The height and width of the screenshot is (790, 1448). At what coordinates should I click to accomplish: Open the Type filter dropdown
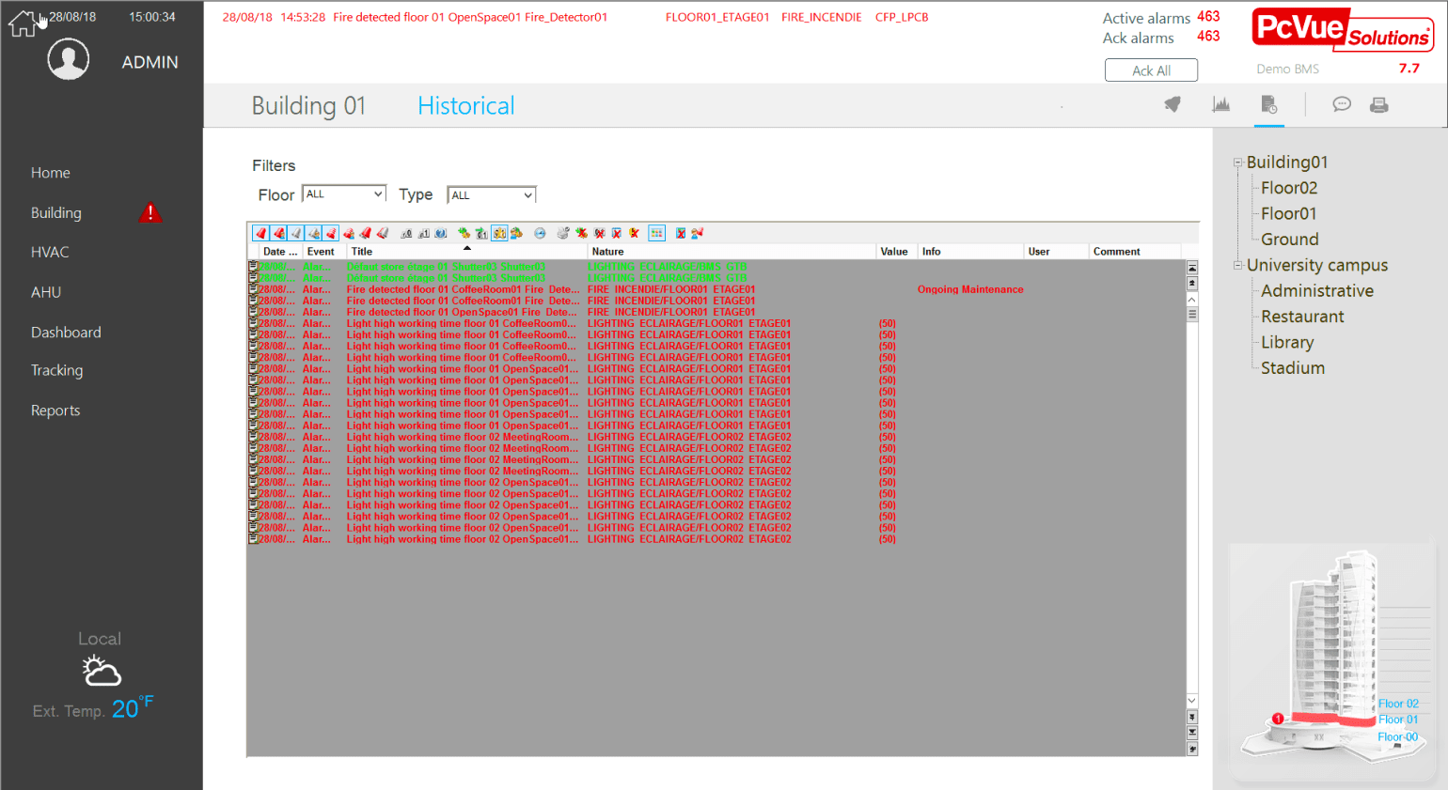[x=492, y=195]
